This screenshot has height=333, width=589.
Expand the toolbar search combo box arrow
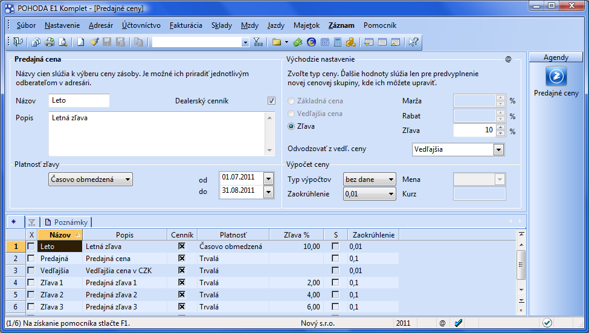coord(245,42)
